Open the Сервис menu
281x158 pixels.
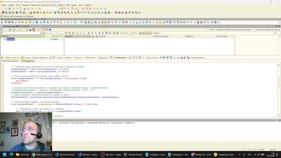74,5
